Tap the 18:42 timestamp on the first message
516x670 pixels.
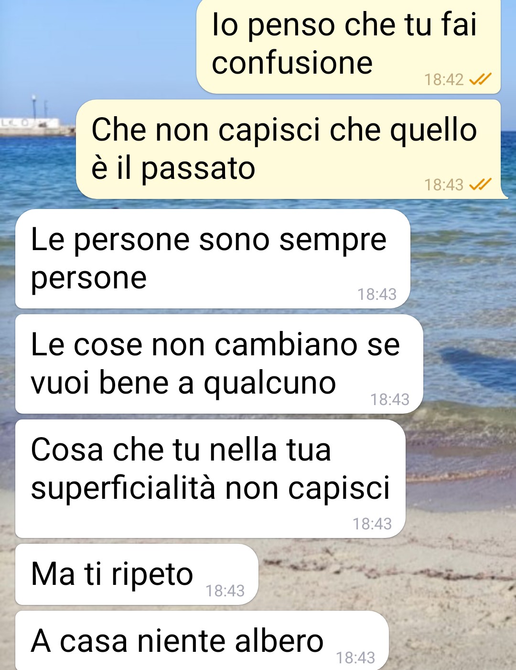444,79
